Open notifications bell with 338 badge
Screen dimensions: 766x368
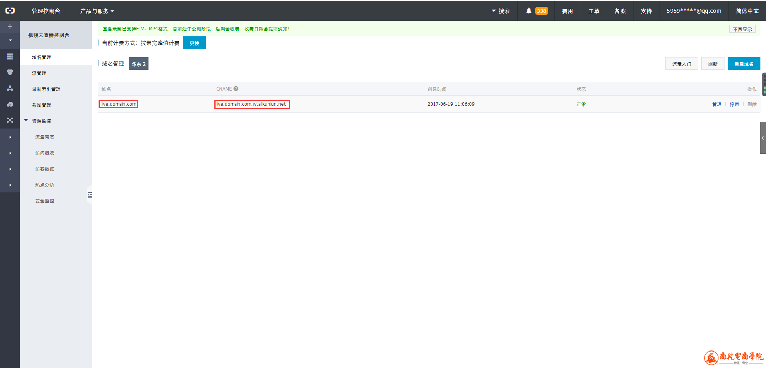[x=536, y=11]
